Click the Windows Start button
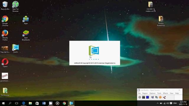The width and height of the screenshot is (189, 106). pos(3,103)
